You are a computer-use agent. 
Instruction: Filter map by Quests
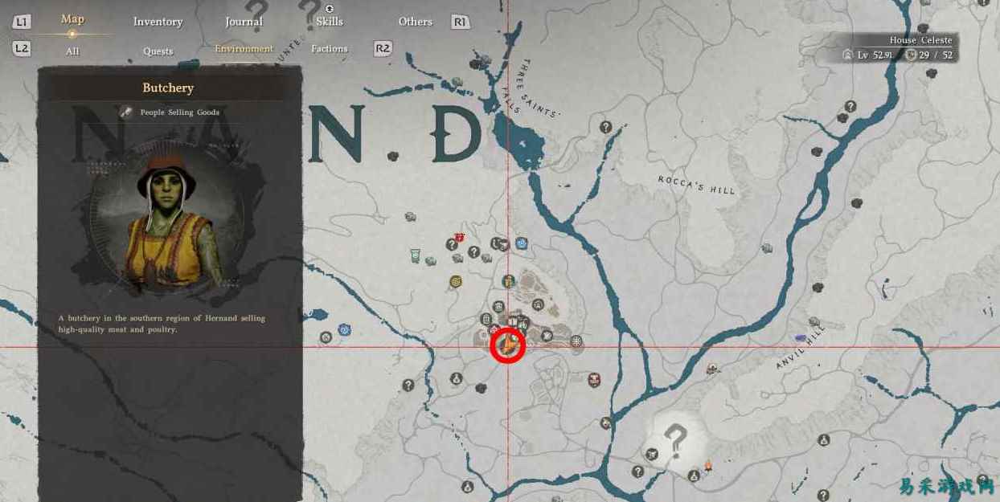[158, 51]
